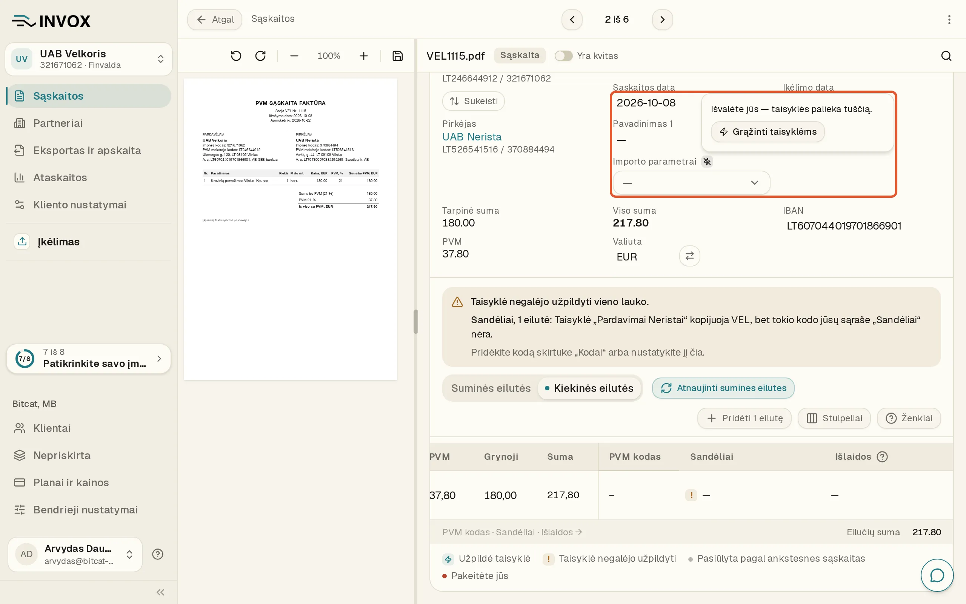Viewport: 966px width, 604px height.
Task: Click Grąžinti taisyklėms button
Action: pyautogui.click(x=768, y=132)
